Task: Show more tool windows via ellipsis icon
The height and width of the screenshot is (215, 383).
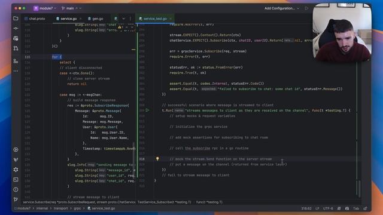Action: point(16,71)
